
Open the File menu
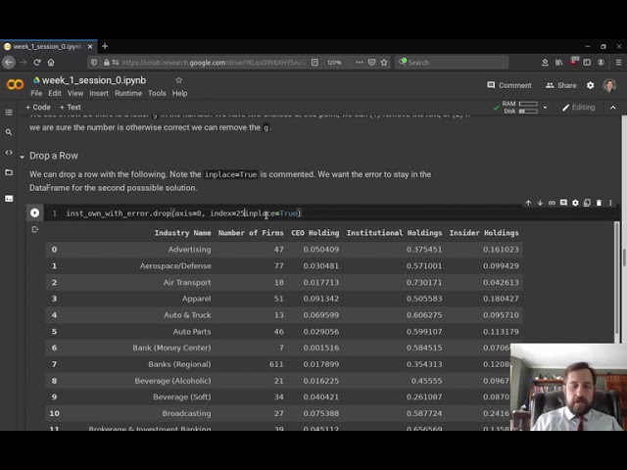click(x=36, y=94)
